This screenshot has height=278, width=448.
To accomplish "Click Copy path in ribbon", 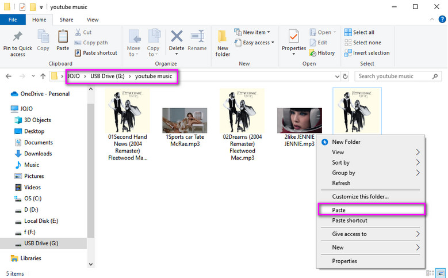I will (91, 43).
